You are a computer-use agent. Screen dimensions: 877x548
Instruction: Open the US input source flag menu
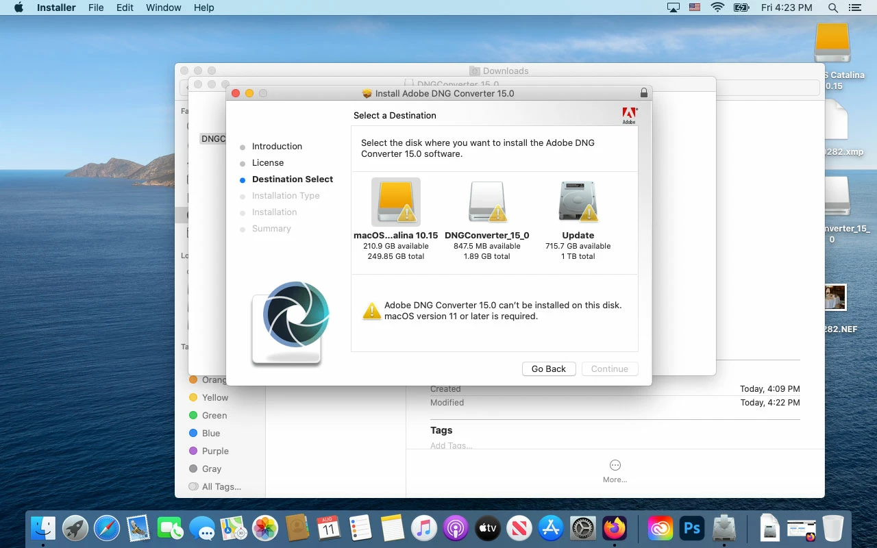pos(695,8)
